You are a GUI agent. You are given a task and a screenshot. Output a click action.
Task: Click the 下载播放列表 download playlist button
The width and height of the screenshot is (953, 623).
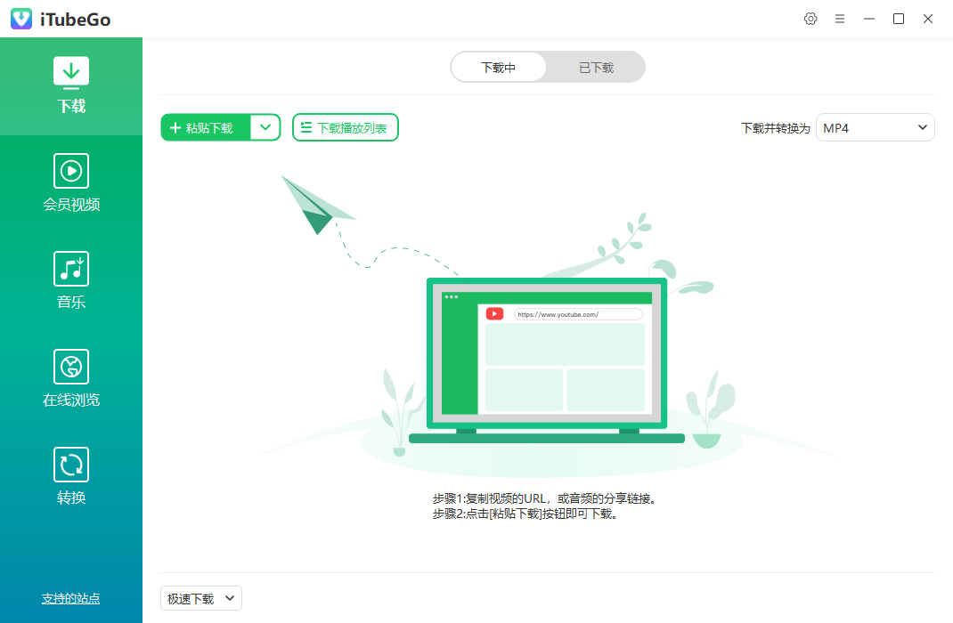(x=352, y=127)
